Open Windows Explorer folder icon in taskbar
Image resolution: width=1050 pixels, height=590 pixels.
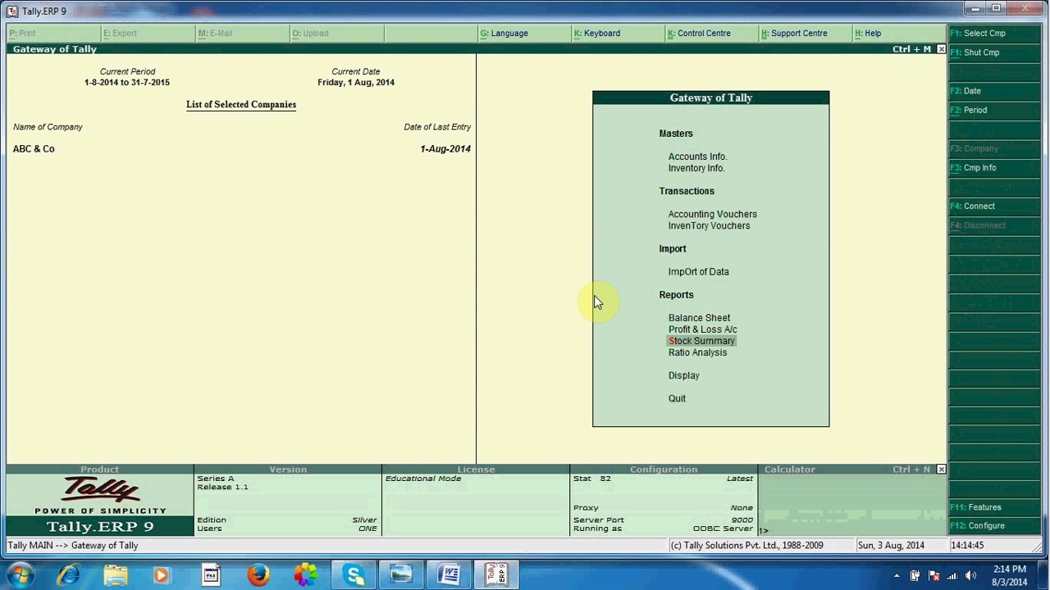click(x=116, y=575)
